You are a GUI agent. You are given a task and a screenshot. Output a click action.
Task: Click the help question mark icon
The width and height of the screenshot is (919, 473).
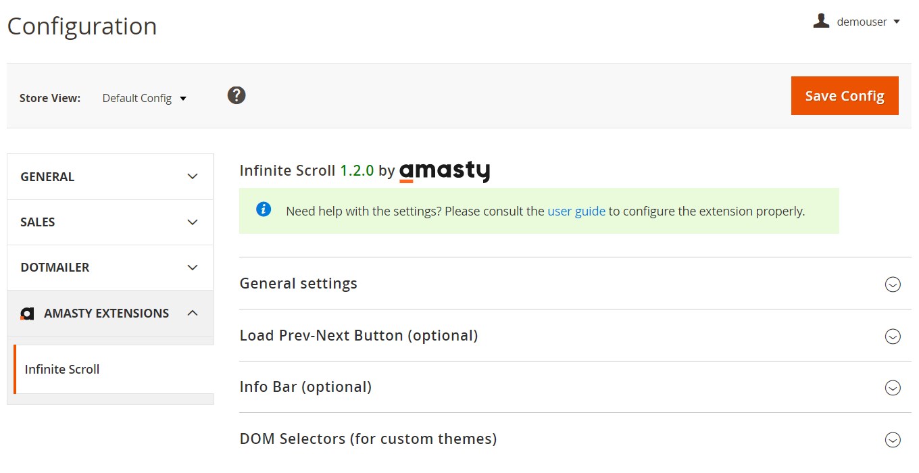pos(237,95)
